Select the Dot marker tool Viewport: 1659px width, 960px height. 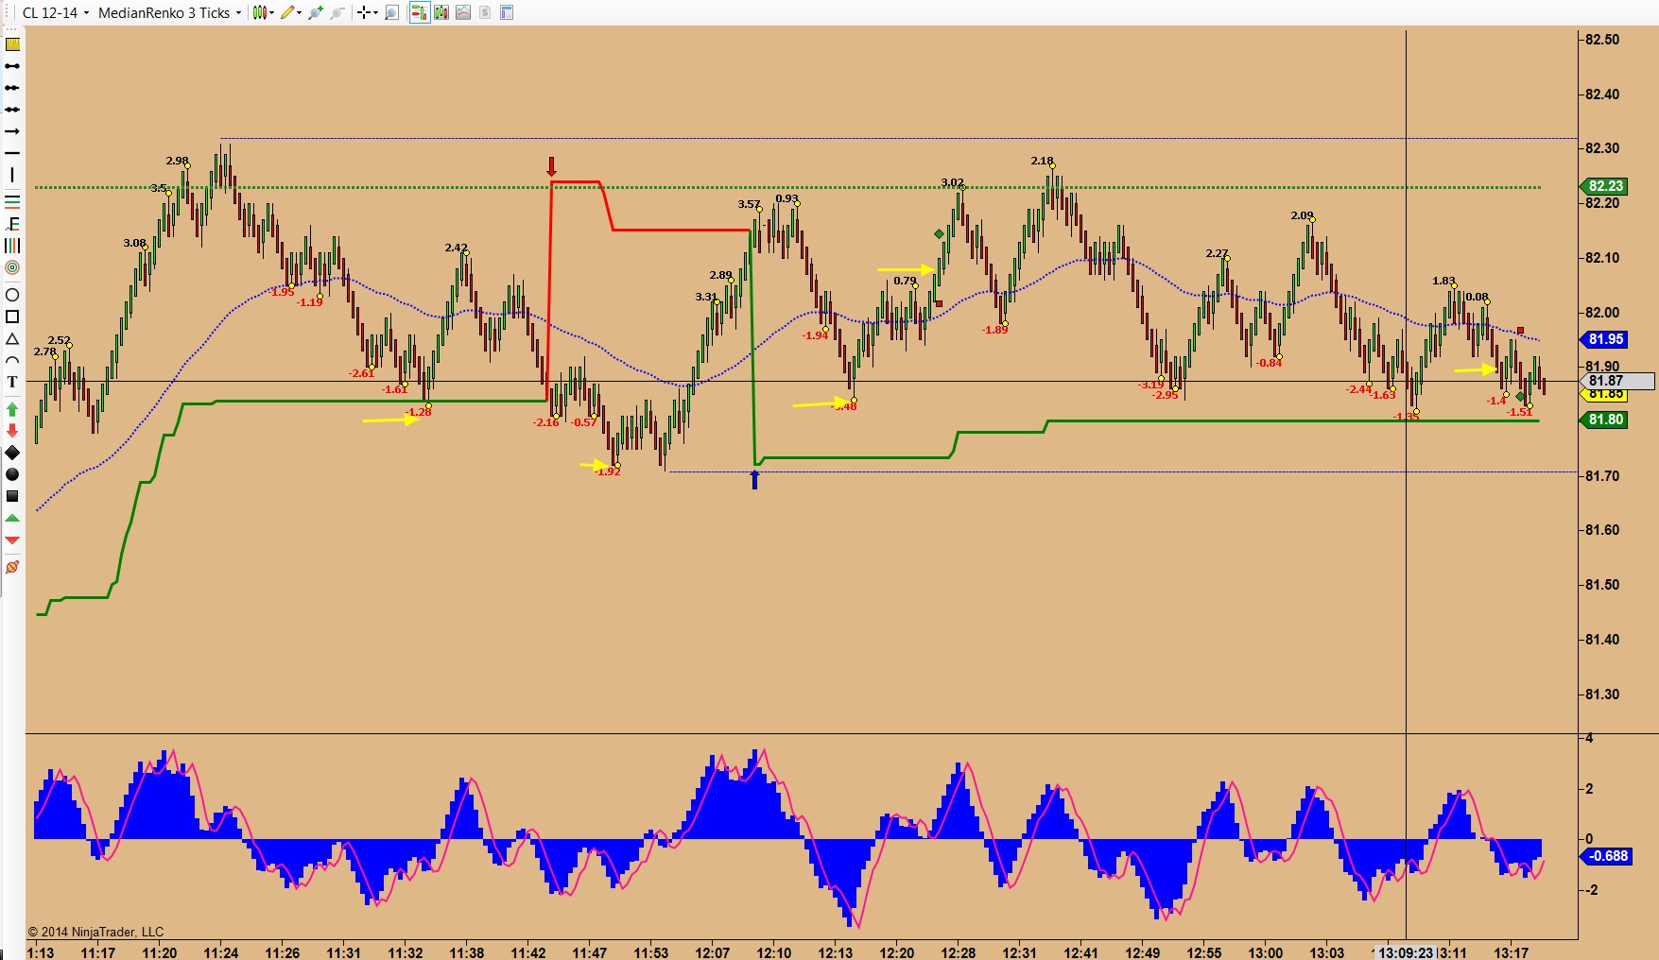click(x=12, y=474)
